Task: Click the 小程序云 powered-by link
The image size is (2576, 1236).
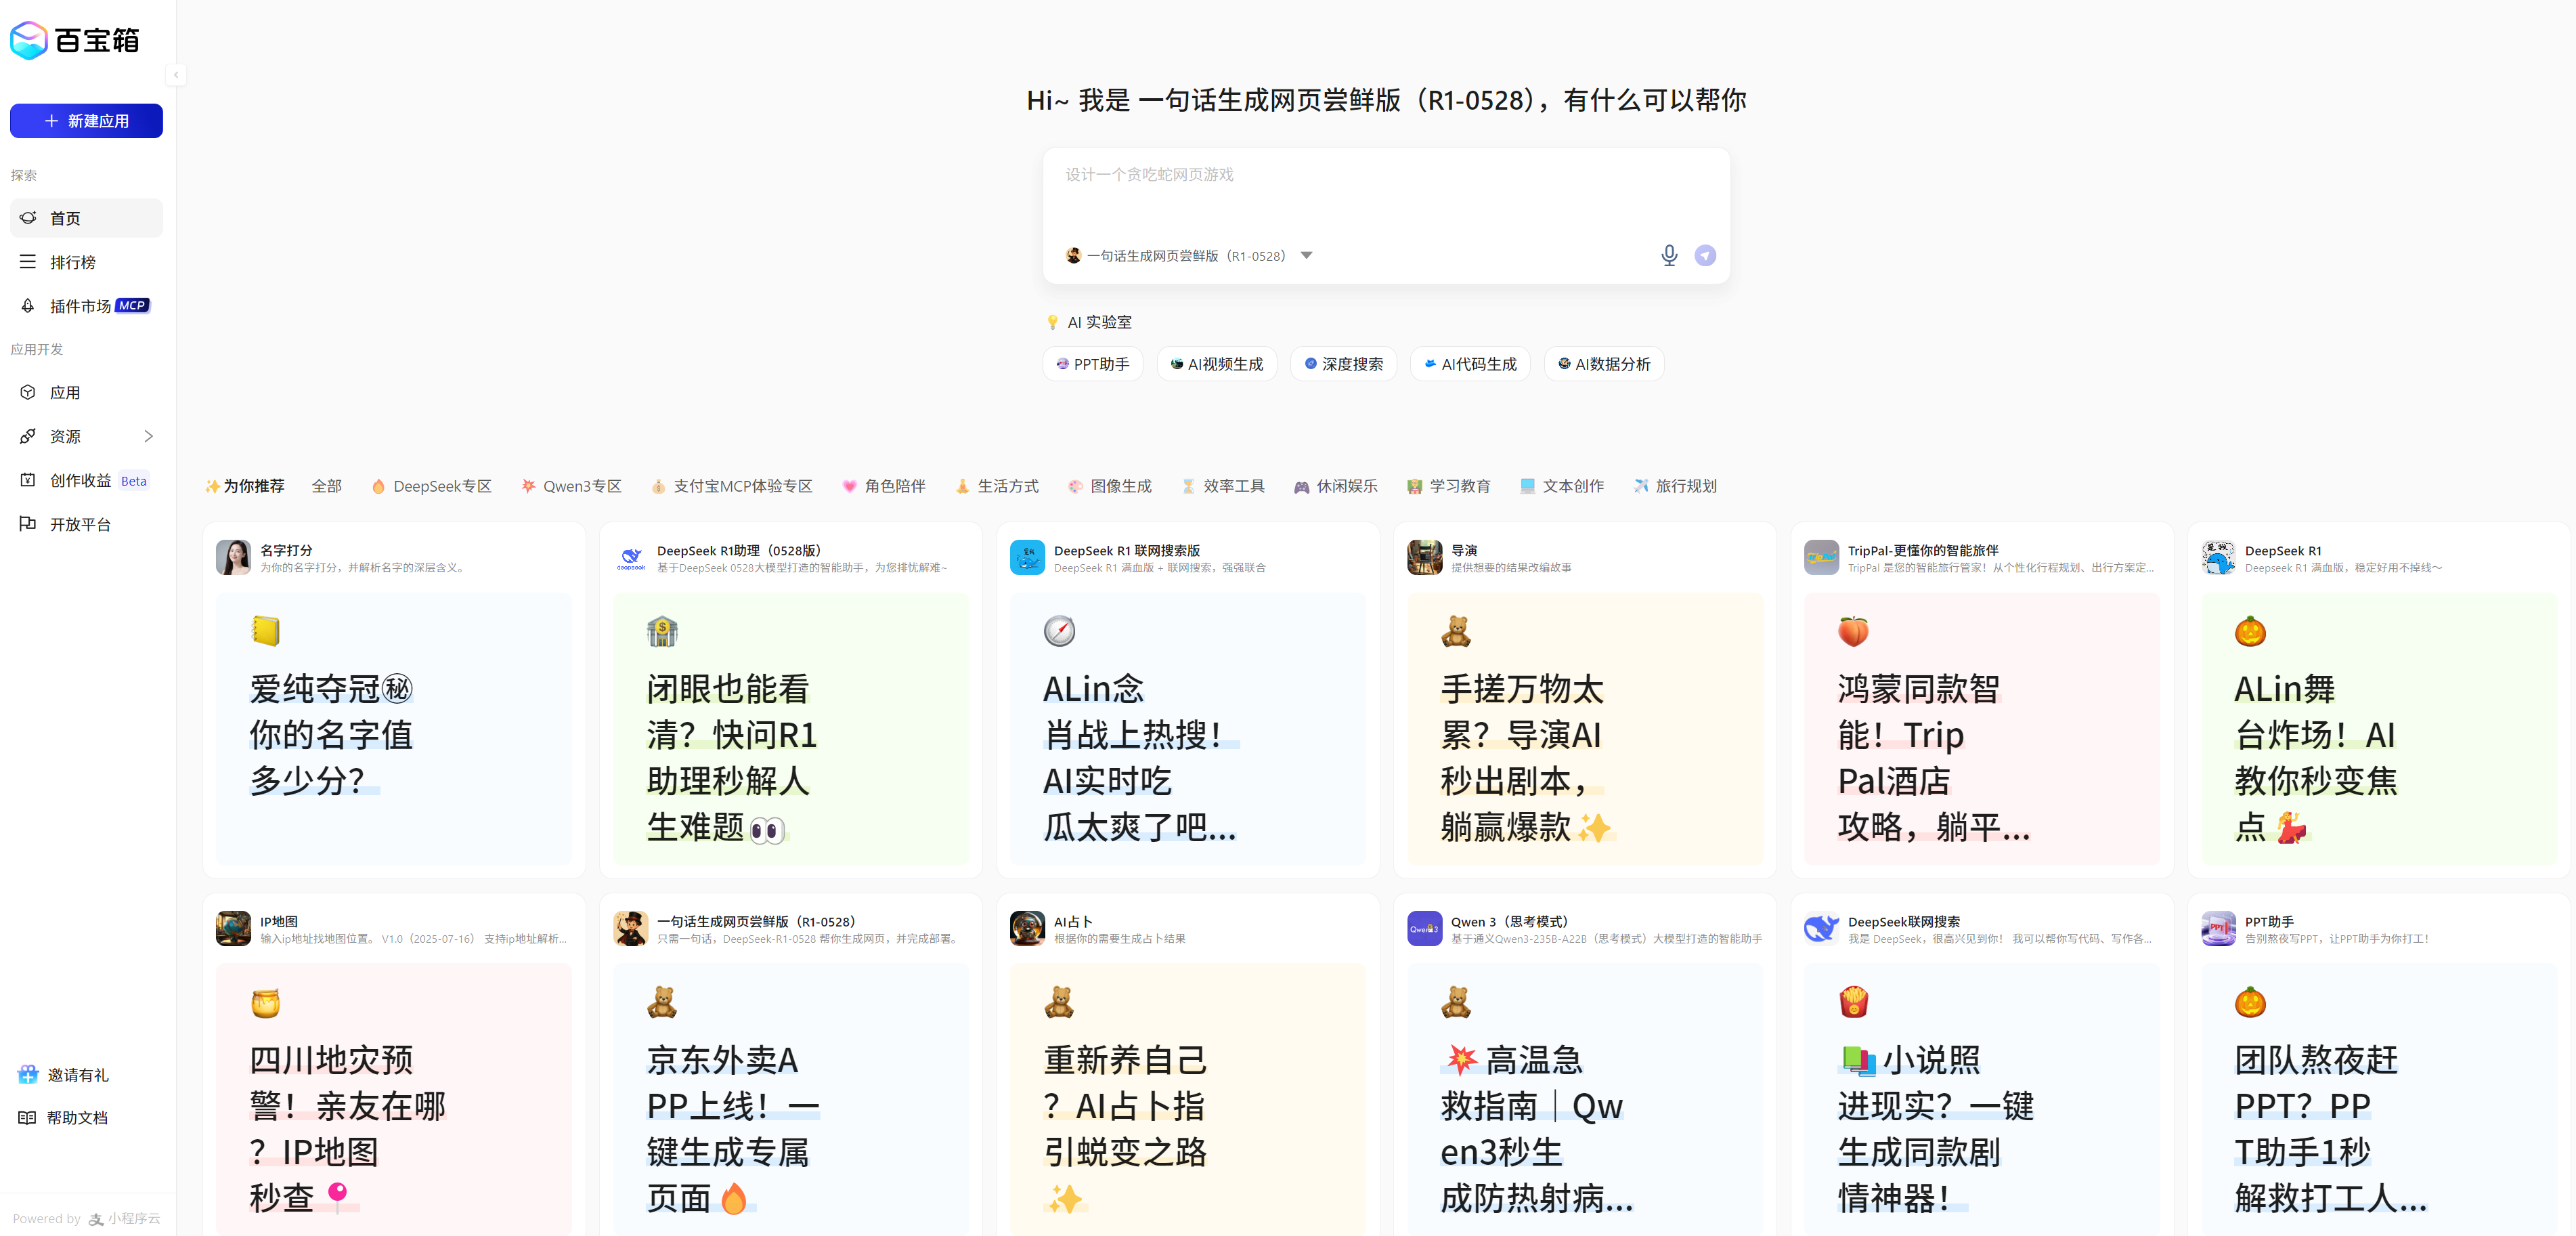Action: point(125,1219)
